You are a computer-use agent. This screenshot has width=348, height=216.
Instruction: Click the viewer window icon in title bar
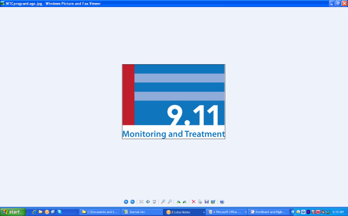pos(3,4)
